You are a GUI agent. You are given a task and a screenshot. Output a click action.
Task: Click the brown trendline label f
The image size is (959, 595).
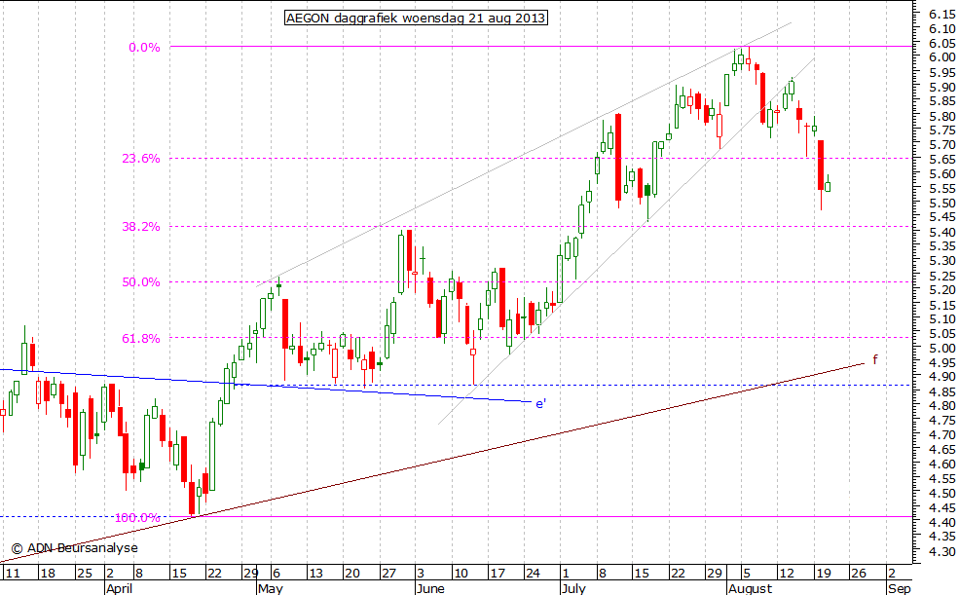874,359
